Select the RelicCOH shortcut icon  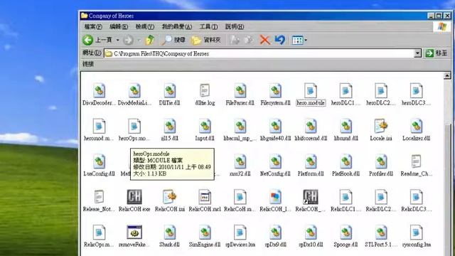tap(311, 201)
